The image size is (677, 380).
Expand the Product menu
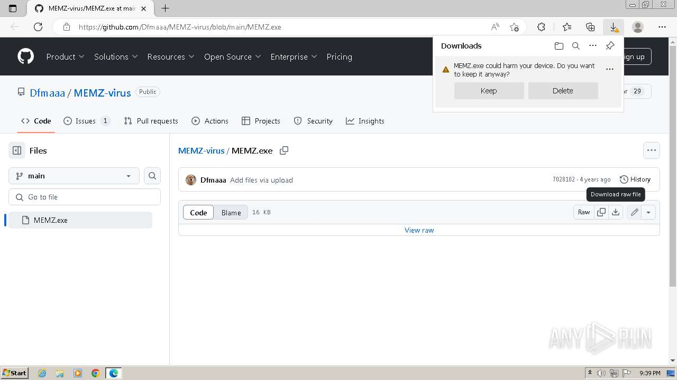[65, 56]
